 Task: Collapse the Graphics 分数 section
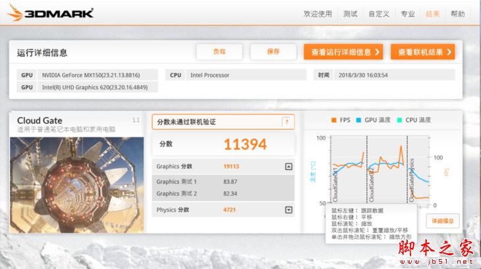tap(289, 166)
